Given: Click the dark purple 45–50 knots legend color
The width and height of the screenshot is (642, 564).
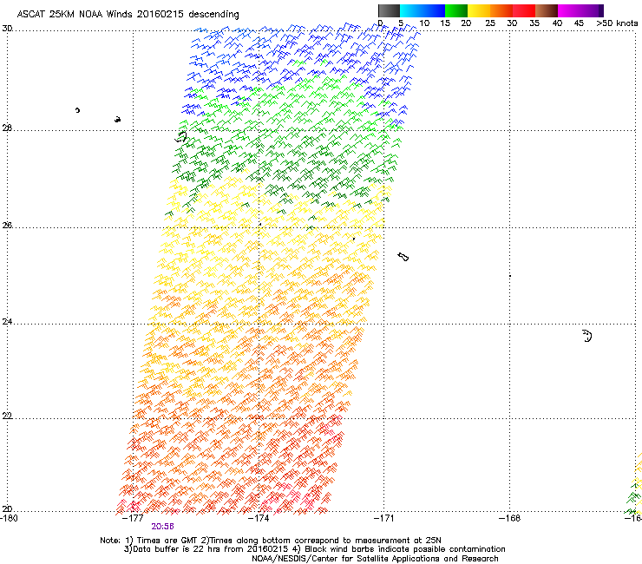Looking at the screenshot, I should tap(592, 10).
